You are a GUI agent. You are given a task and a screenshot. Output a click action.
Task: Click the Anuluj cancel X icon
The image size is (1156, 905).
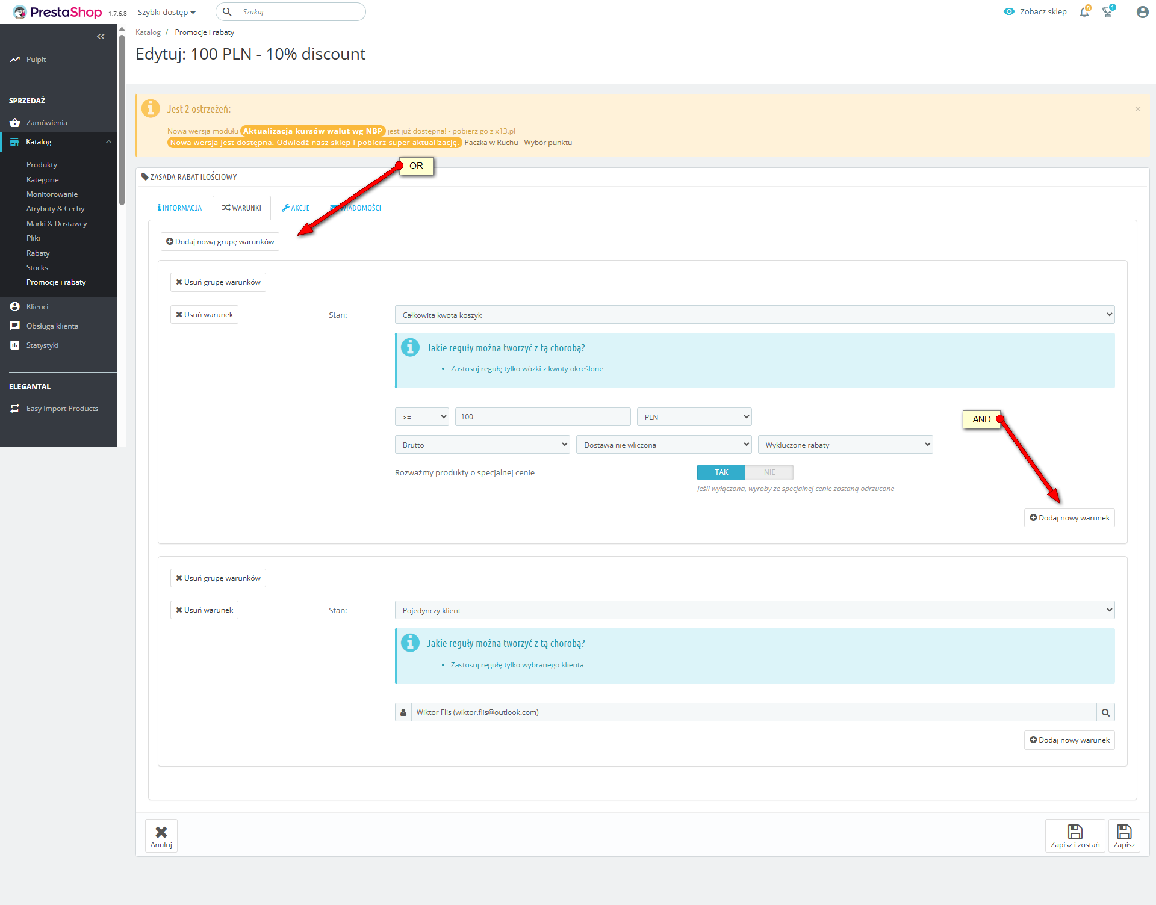161,832
